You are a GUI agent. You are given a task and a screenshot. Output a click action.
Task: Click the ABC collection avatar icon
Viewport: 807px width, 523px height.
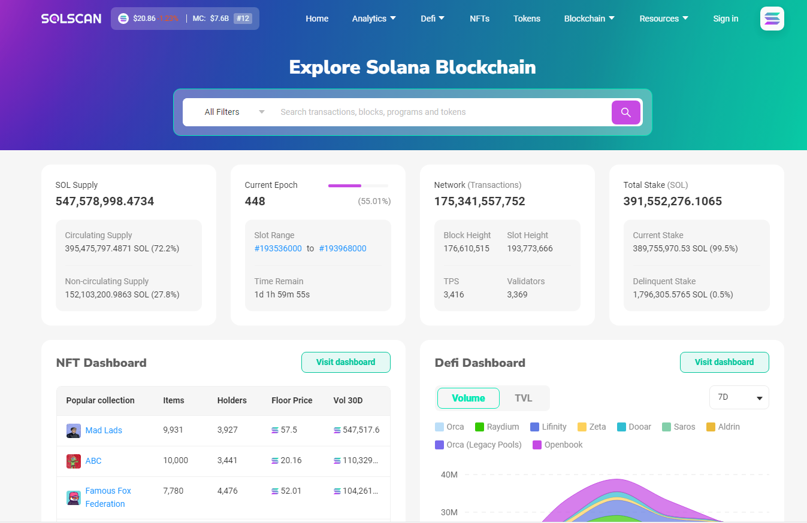click(x=74, y=461)
